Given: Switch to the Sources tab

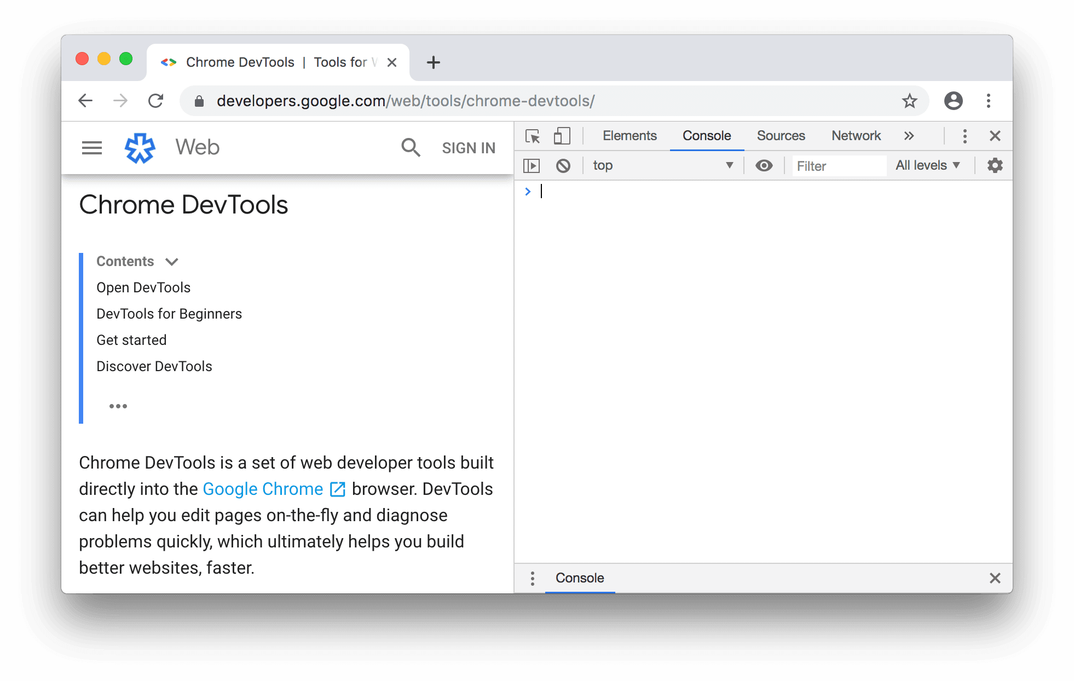Looking at the screenshot, I should 781,135.
